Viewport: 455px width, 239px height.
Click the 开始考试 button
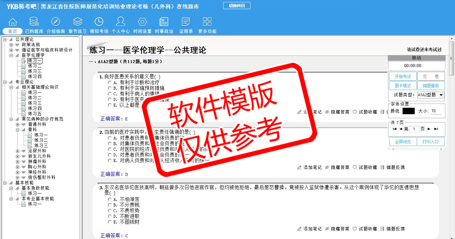(403, 76)
